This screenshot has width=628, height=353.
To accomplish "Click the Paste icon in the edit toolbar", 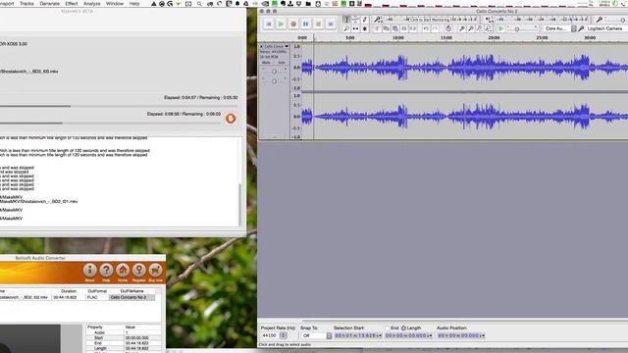I will point(394,28).
